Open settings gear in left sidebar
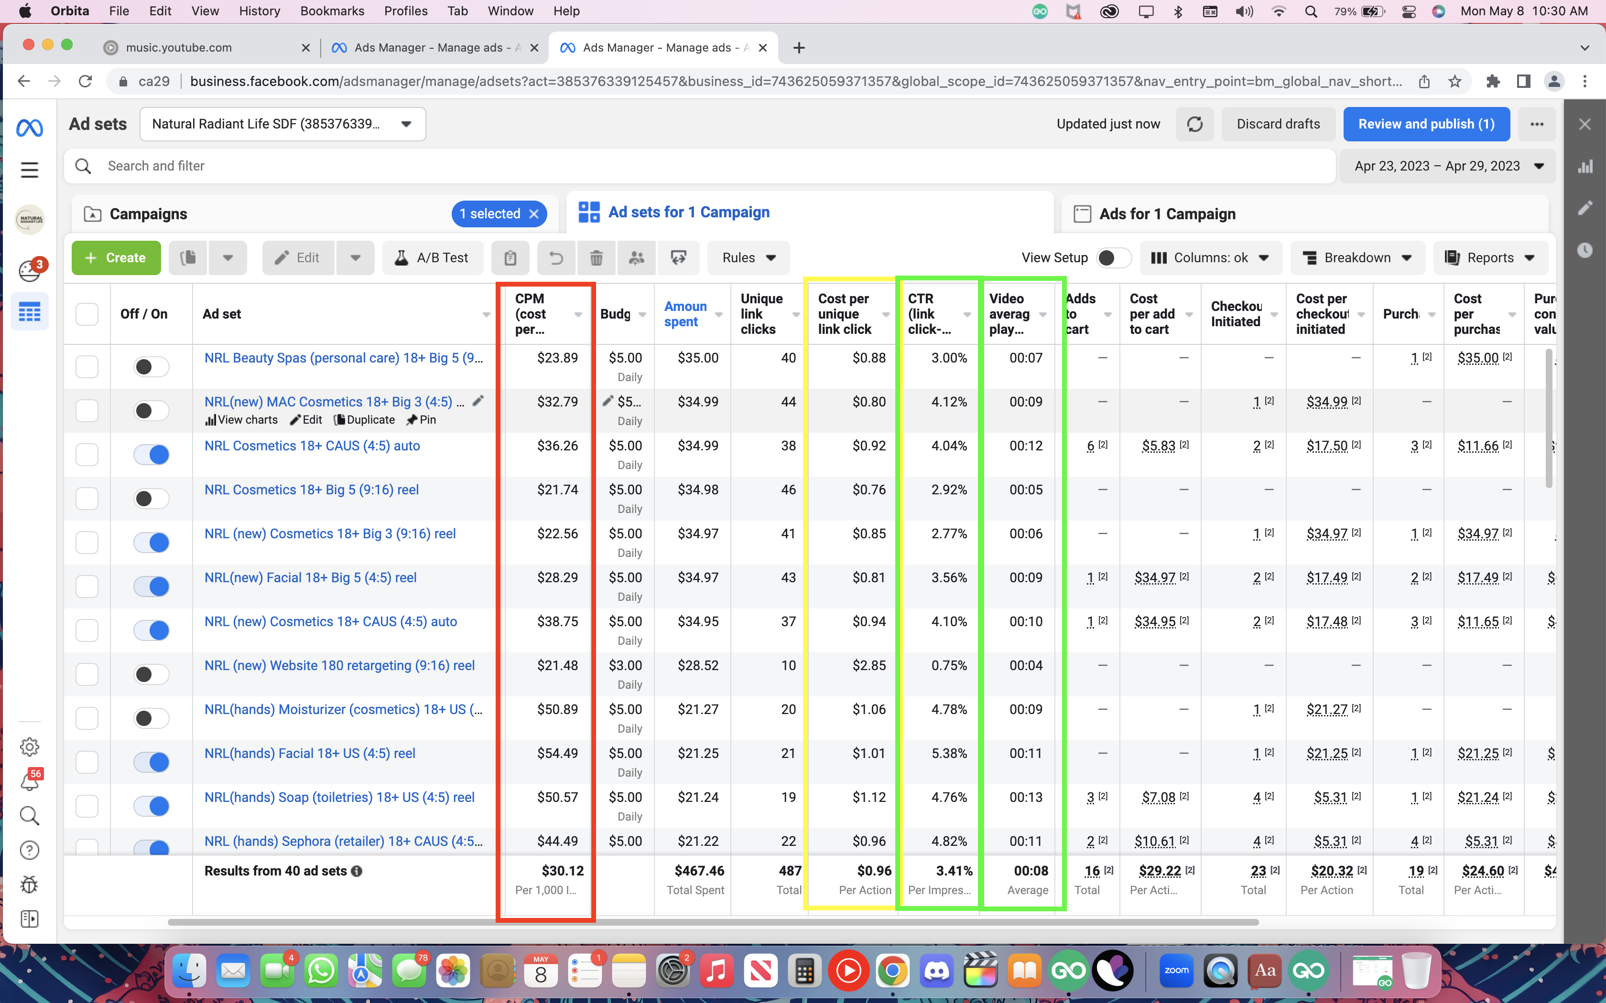The width and height of the screenshot is (1606, 1003). click(x=30, y=747)
